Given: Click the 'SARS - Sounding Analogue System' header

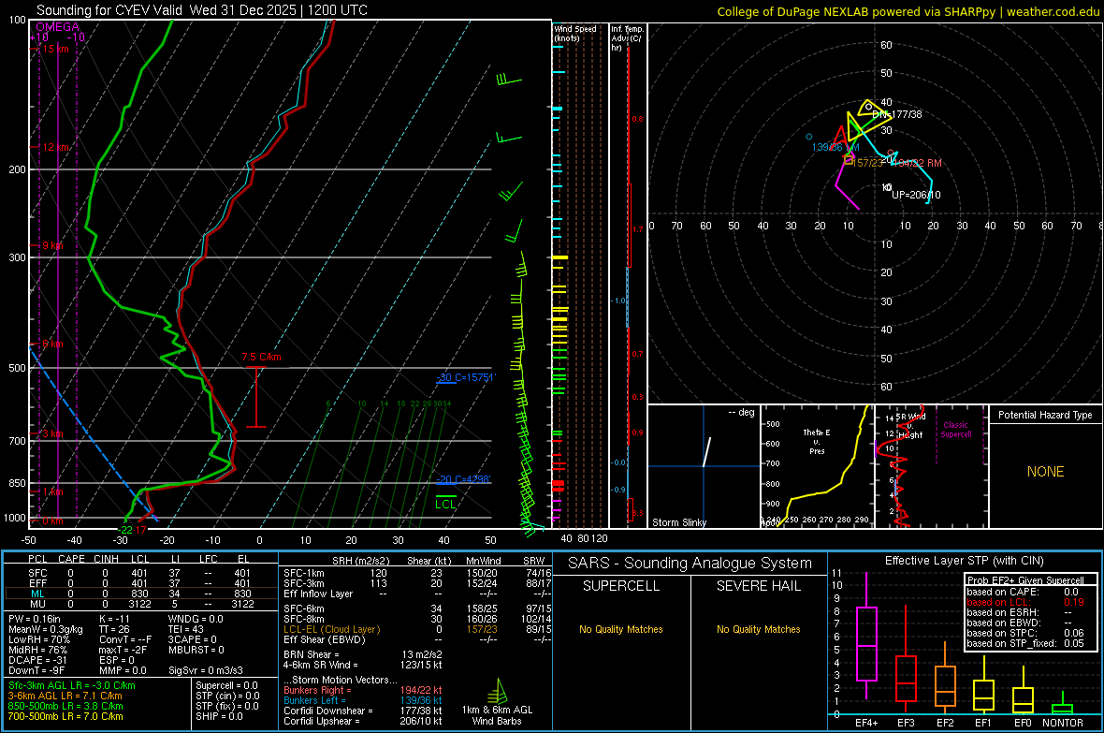Looking at the screenshot, I should pyautogui.click(x=690, y=564).
